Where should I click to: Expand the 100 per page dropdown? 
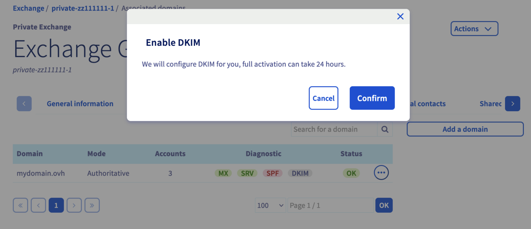pyautogui.click(x=270, y=206)
